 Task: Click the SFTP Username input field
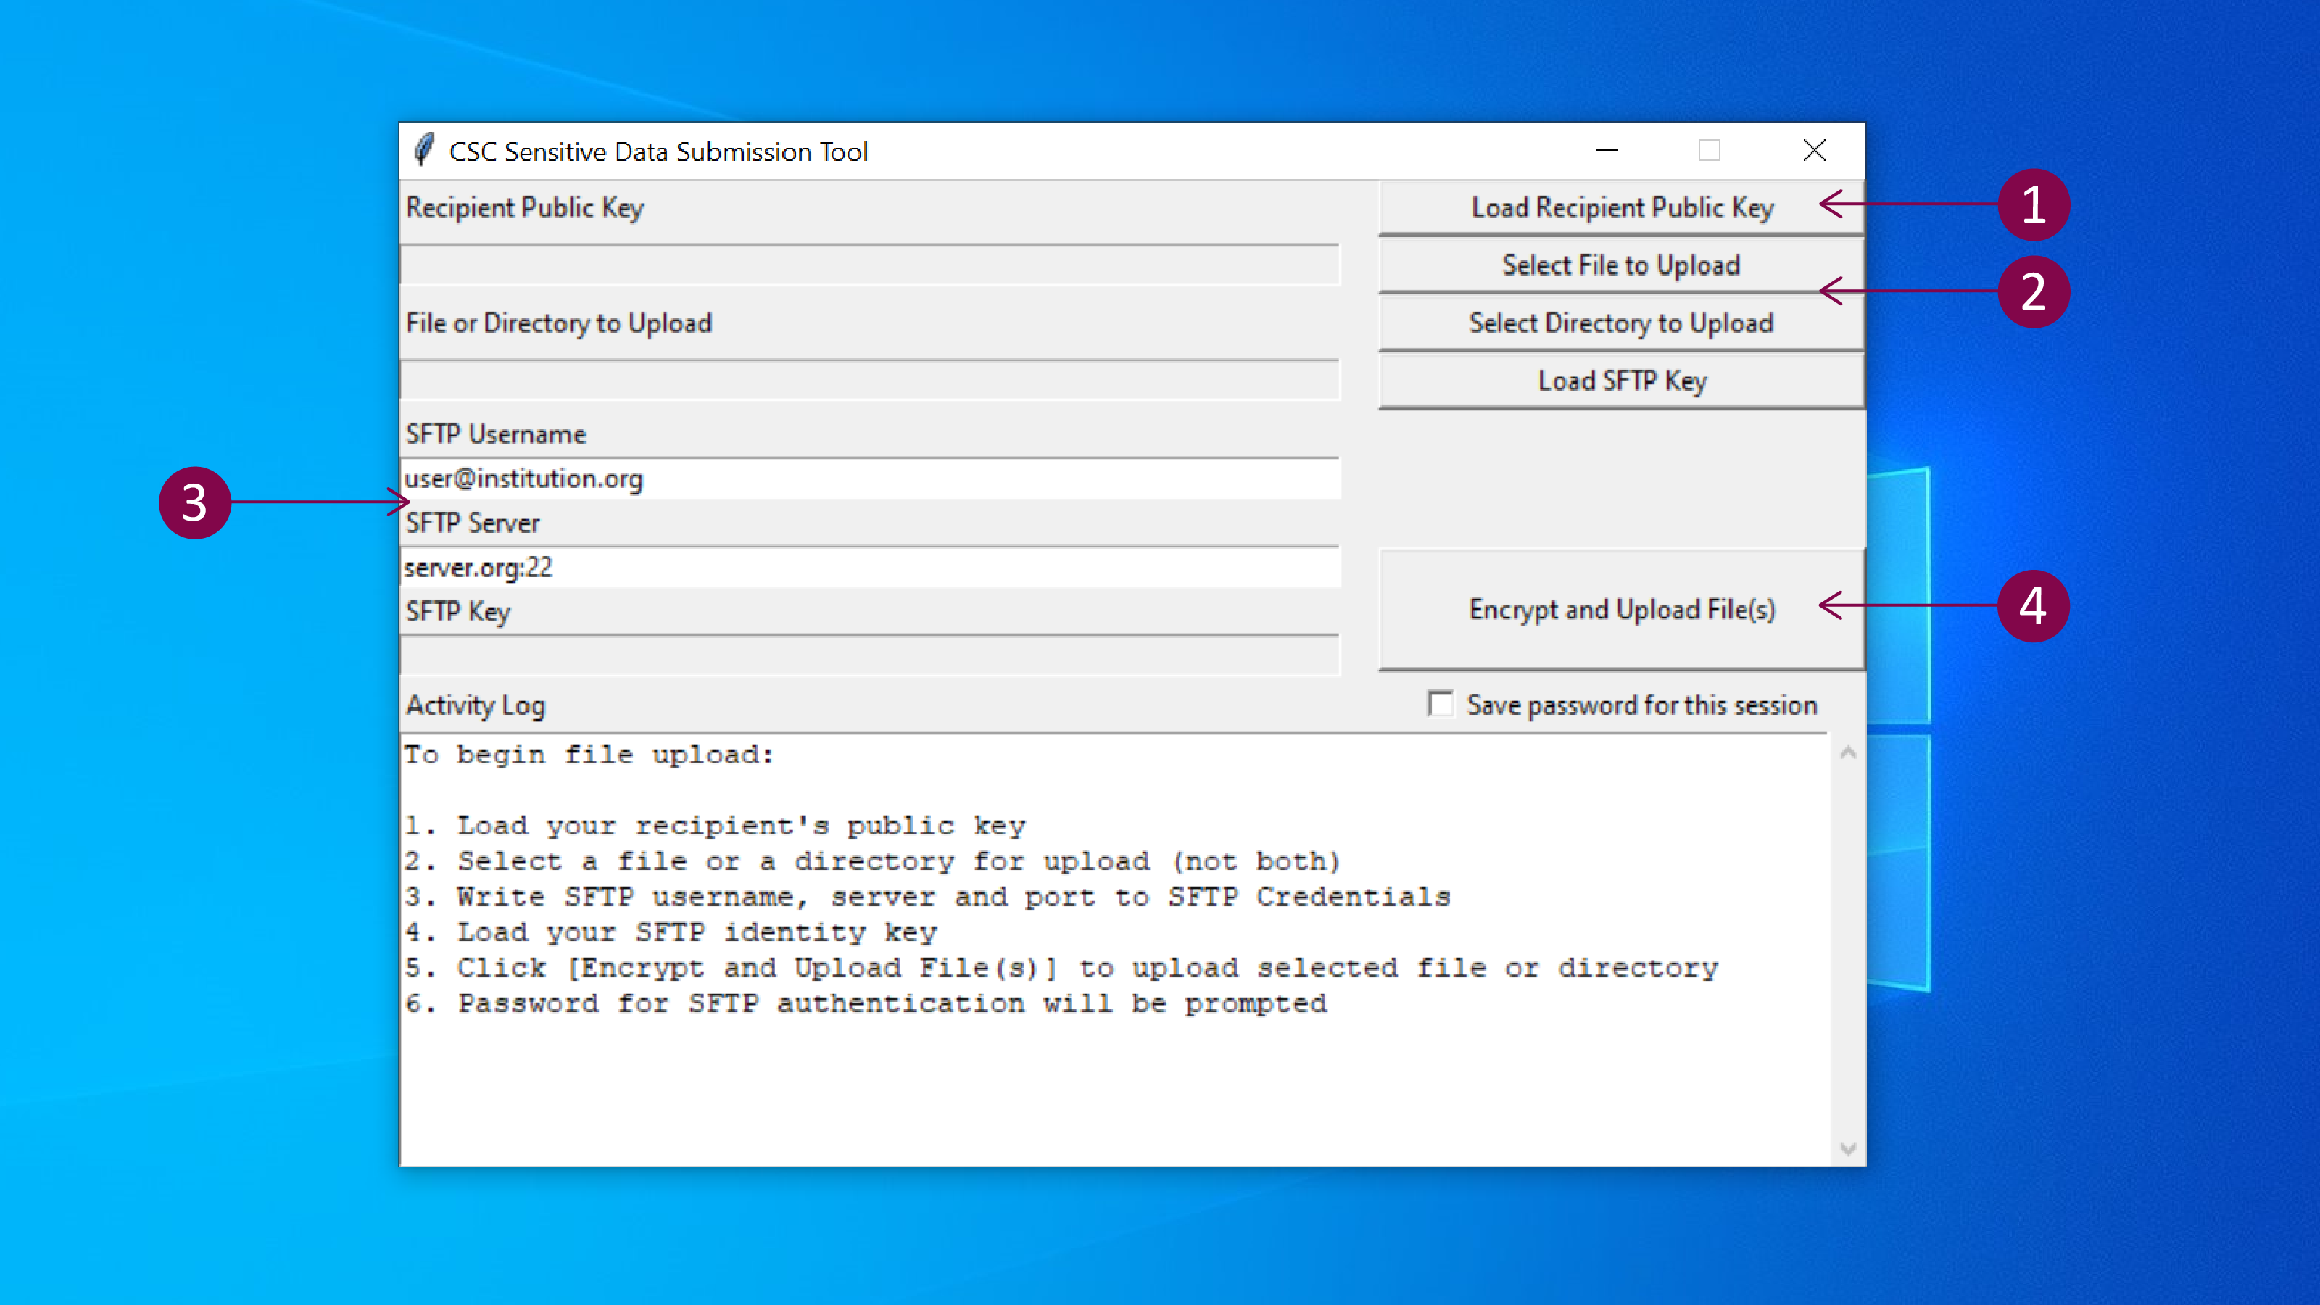[870, 478]
